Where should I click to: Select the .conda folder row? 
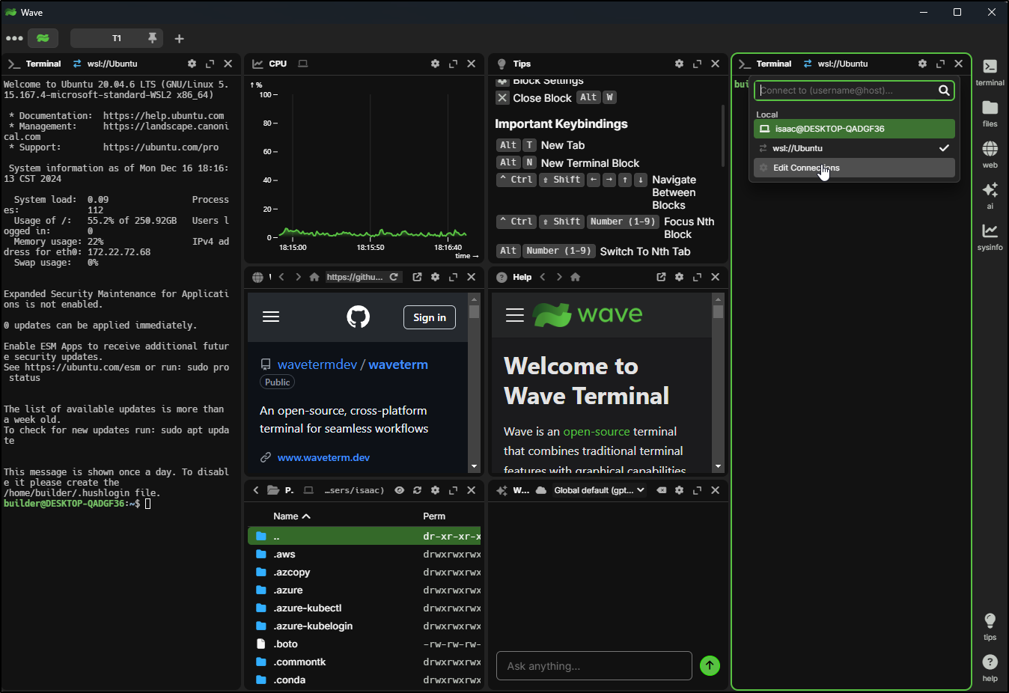[364, 680]
